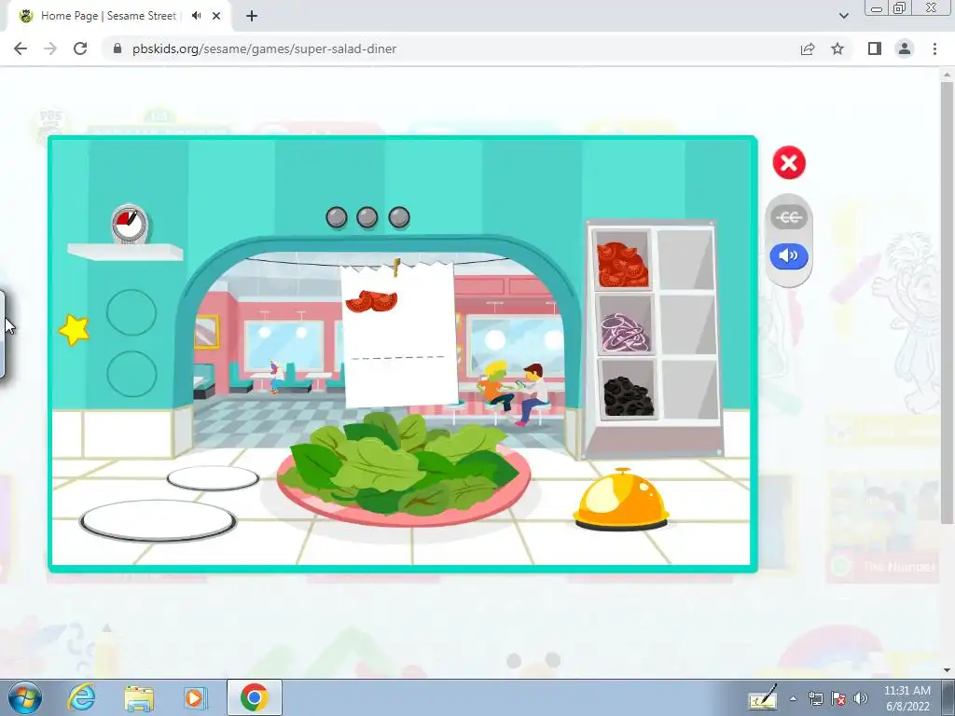Mute the tab via its speaker icon
This screenshot has height=716, width=955.
coord(196,16)
